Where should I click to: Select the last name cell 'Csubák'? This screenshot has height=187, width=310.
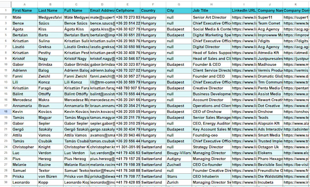(x=51, y=141)
